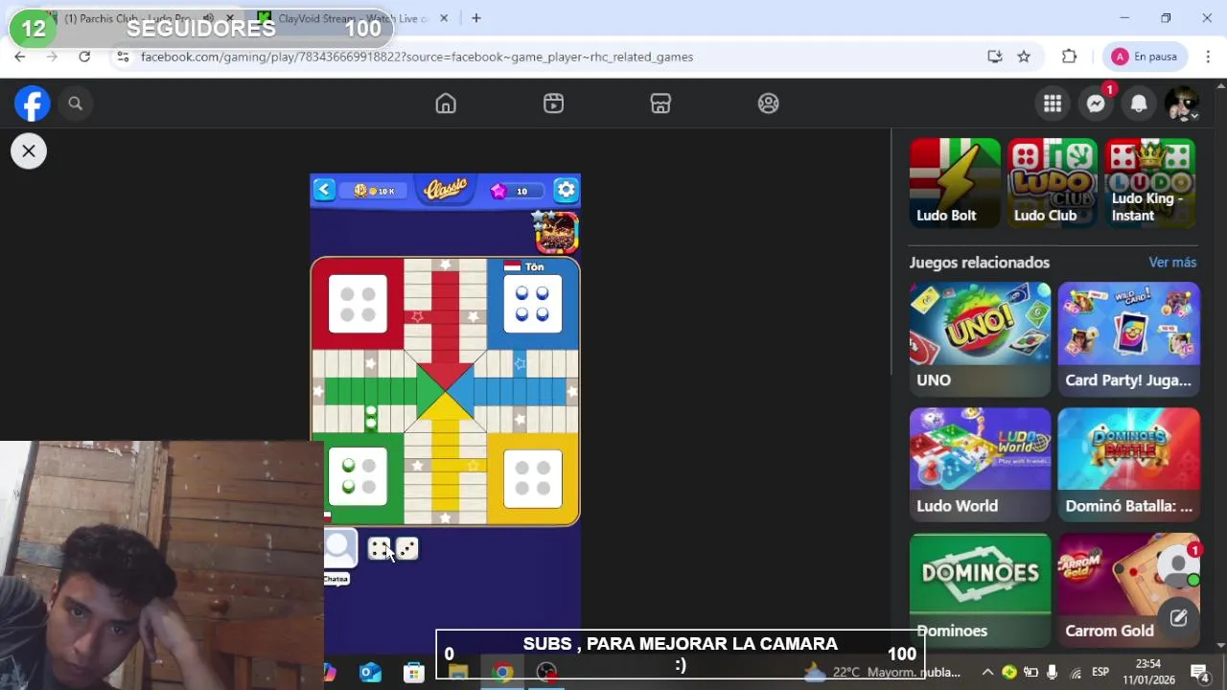Open the Card Party related game

(1128, 339)
